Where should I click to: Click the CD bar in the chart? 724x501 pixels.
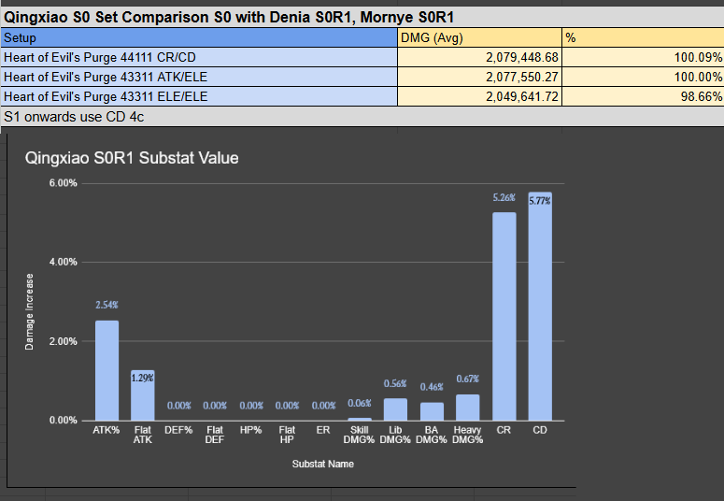click(x=540, y=307)
